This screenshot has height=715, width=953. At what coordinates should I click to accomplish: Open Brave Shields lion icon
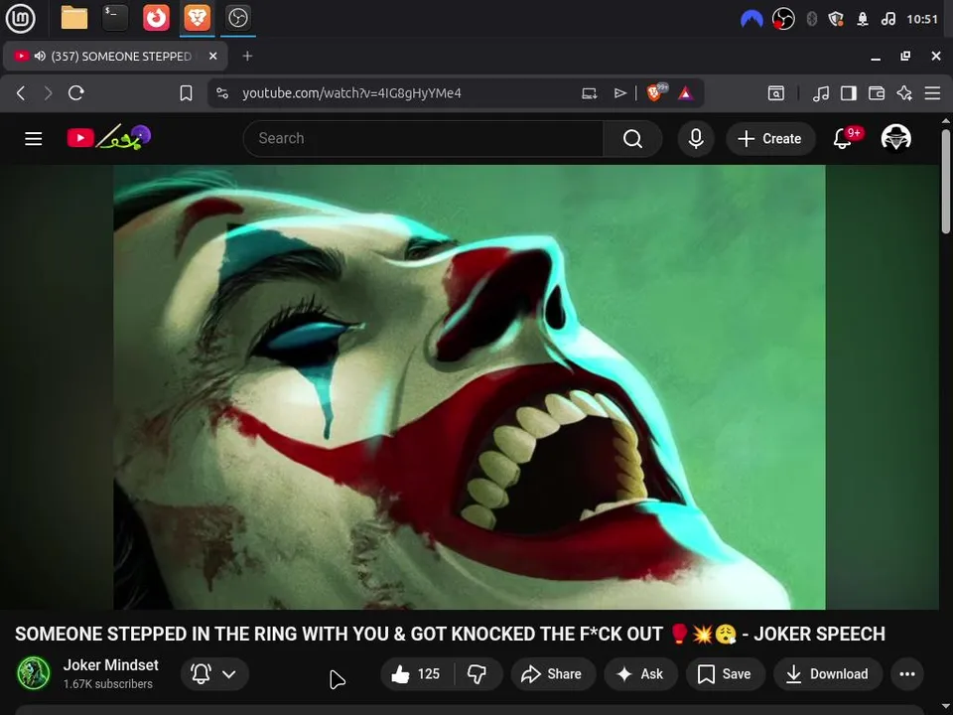click(x=656, y=92)
